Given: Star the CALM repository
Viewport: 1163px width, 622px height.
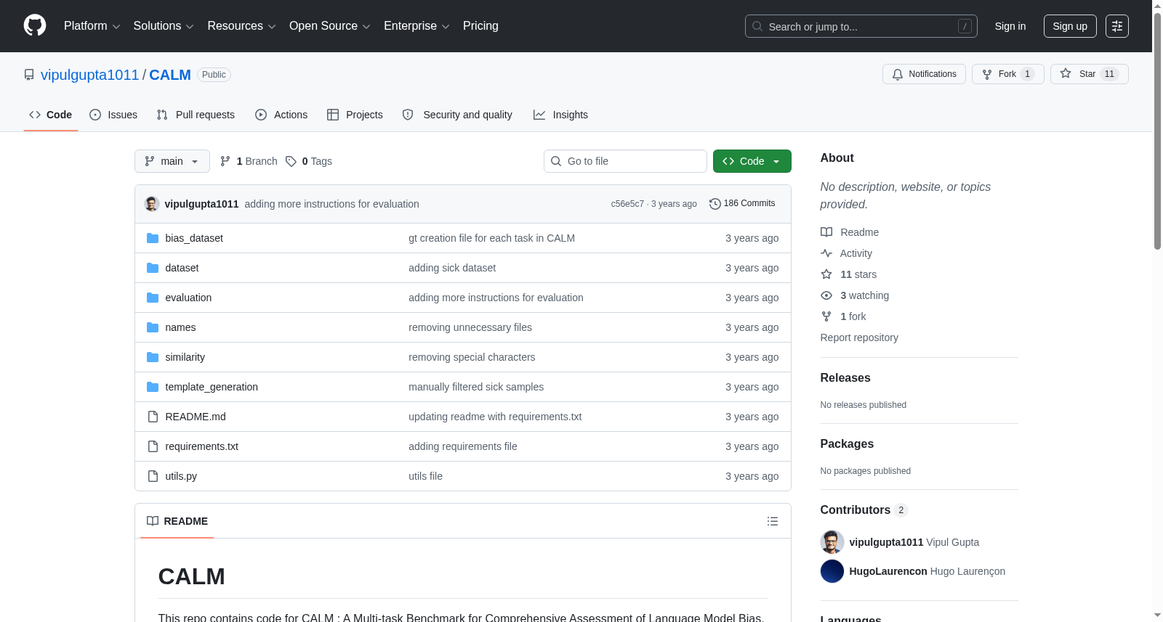Looking at the screenshot, I should point(1090,74).
